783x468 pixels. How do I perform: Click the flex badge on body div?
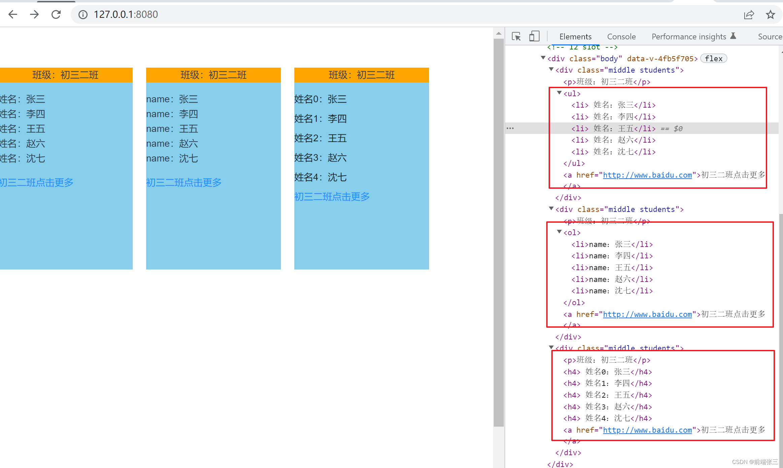pos(714,59)
